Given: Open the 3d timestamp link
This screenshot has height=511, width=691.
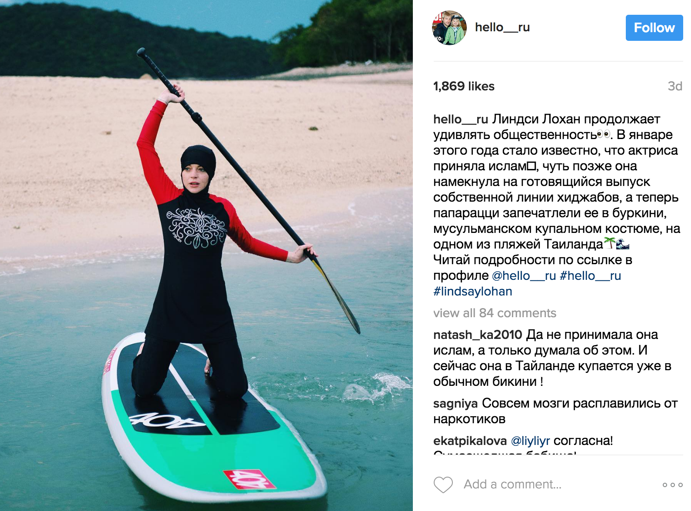Looking at the screenshot, I should 675,86.
